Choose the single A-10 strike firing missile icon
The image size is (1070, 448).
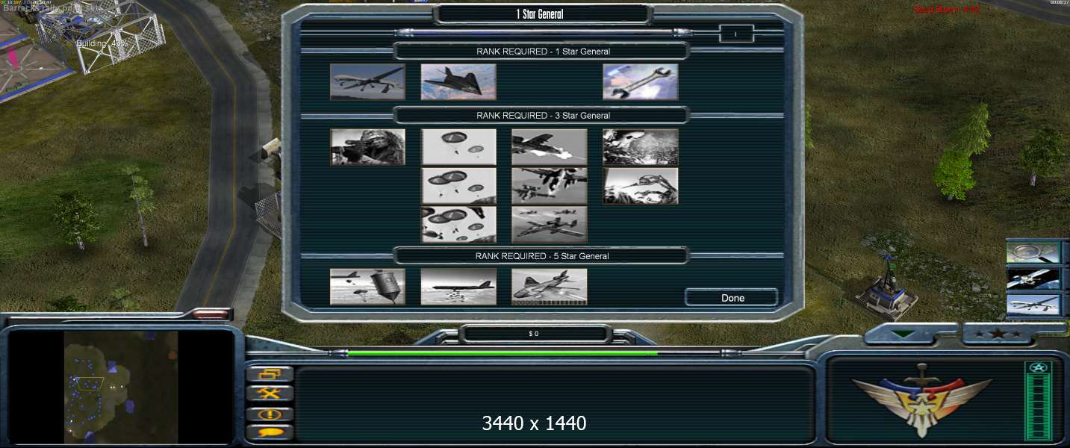click(x=550, y=147)
